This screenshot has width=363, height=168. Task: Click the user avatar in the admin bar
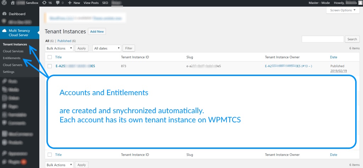359,3
